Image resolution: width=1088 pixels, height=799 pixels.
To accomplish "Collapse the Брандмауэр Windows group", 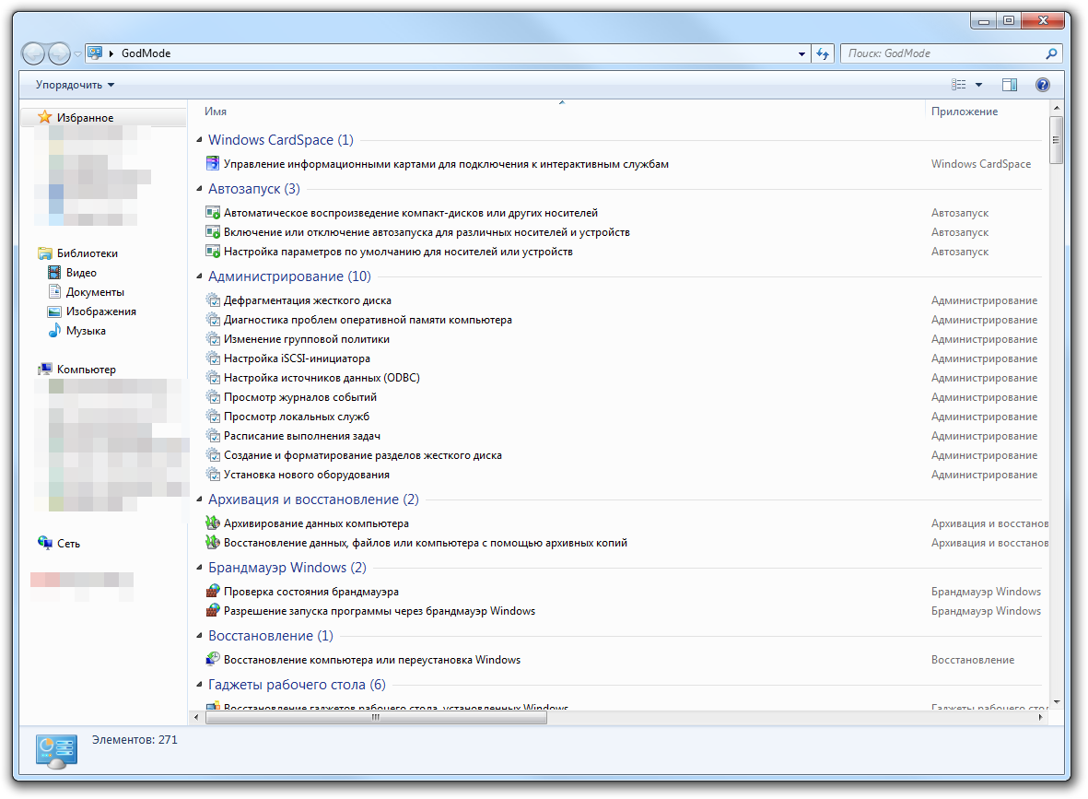I will click(199, 567).
